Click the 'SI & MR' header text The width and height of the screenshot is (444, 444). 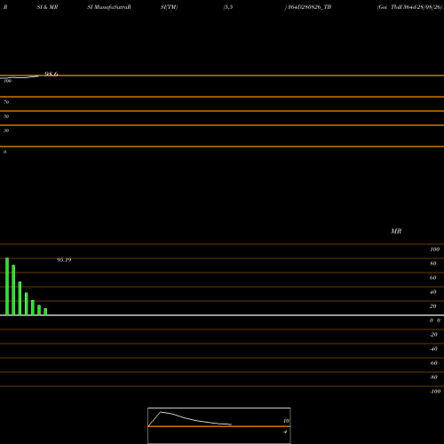click(x=47, y=7)
